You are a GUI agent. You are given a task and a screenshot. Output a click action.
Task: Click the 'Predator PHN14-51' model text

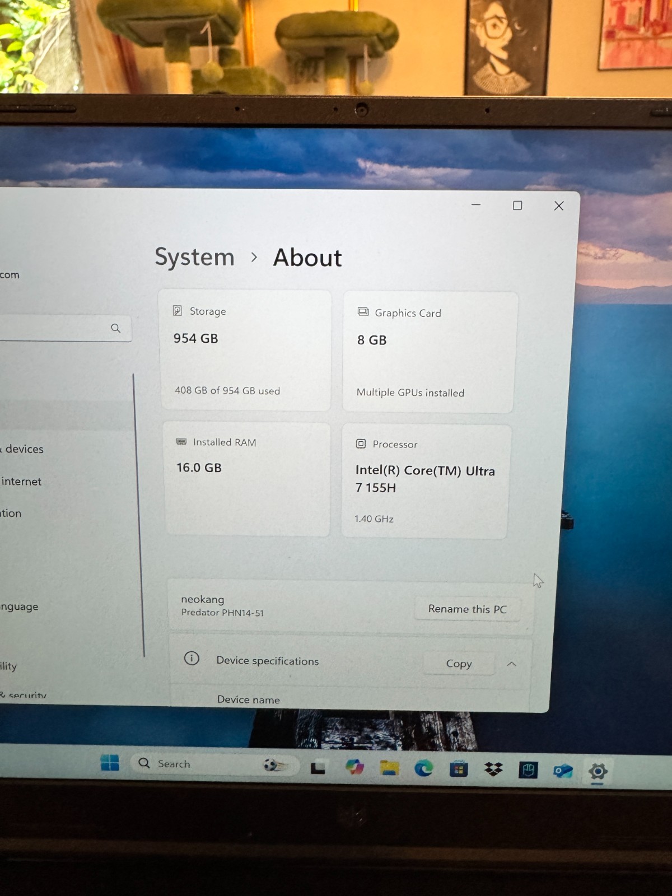pyautogui.click(x=222, y=613)
